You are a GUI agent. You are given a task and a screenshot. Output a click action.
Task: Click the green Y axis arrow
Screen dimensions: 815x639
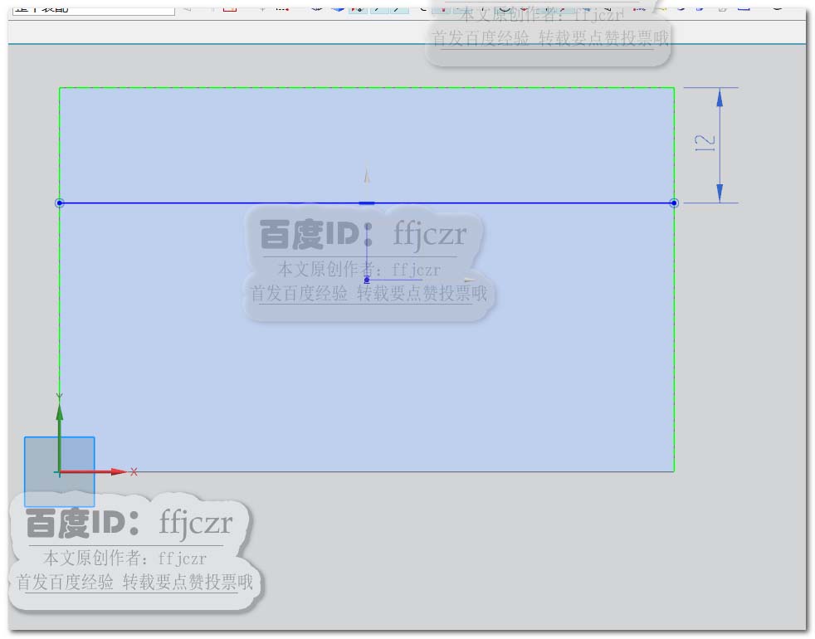click(59, 438)
